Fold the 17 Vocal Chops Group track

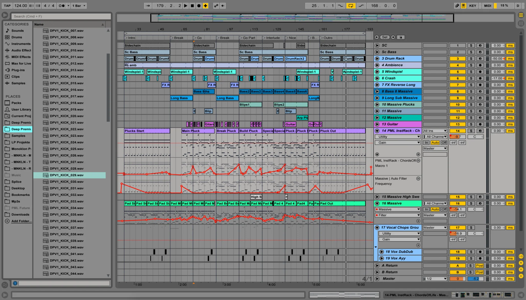[377, 227]
